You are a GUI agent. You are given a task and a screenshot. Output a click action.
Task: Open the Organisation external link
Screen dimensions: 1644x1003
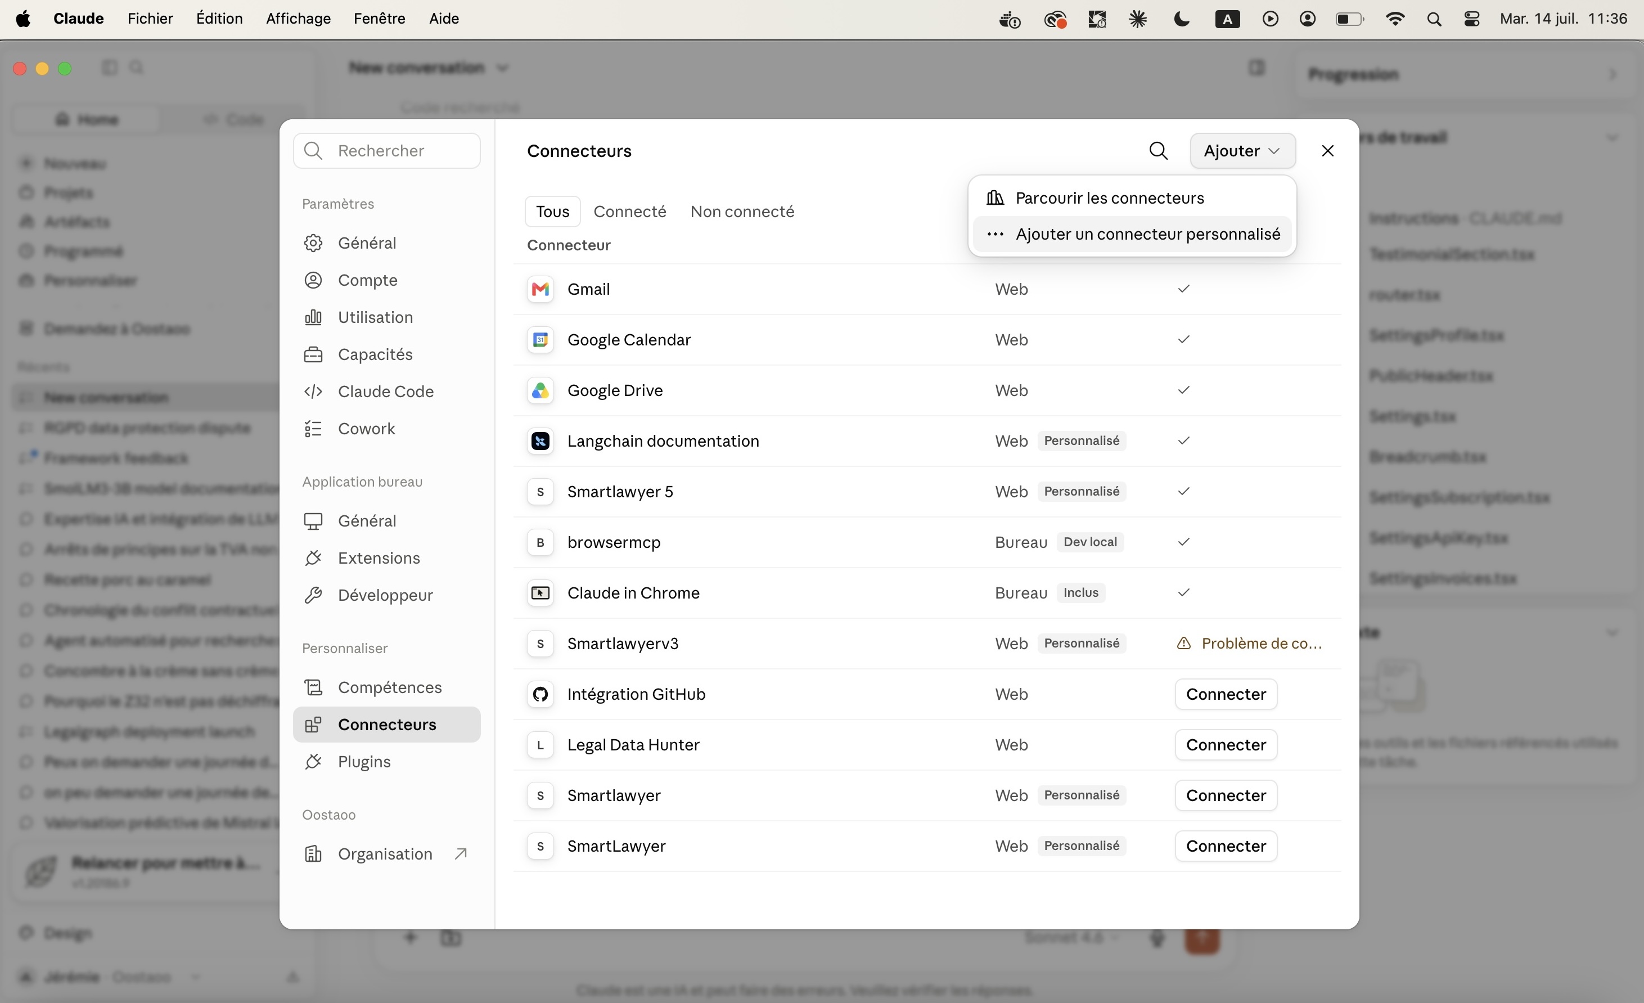point(386,854)
